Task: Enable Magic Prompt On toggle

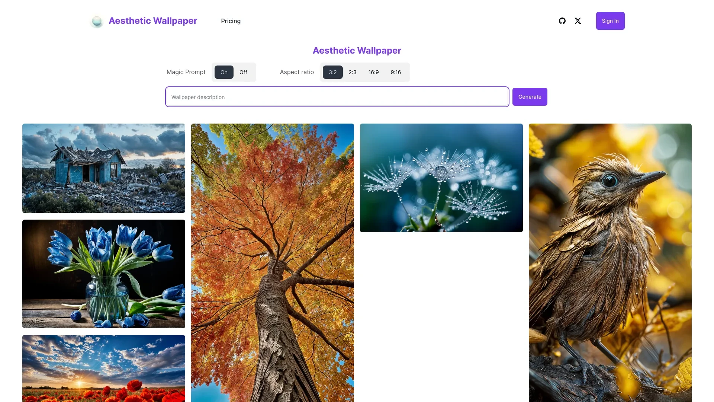Action: click(223, 72)
